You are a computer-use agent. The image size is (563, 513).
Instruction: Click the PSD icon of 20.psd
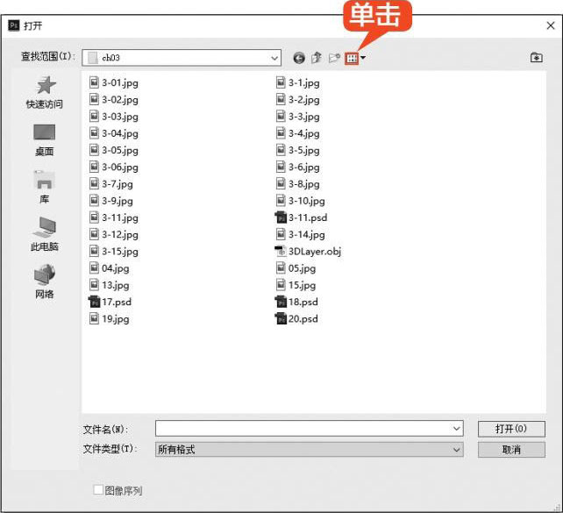(x=281, y=319)
